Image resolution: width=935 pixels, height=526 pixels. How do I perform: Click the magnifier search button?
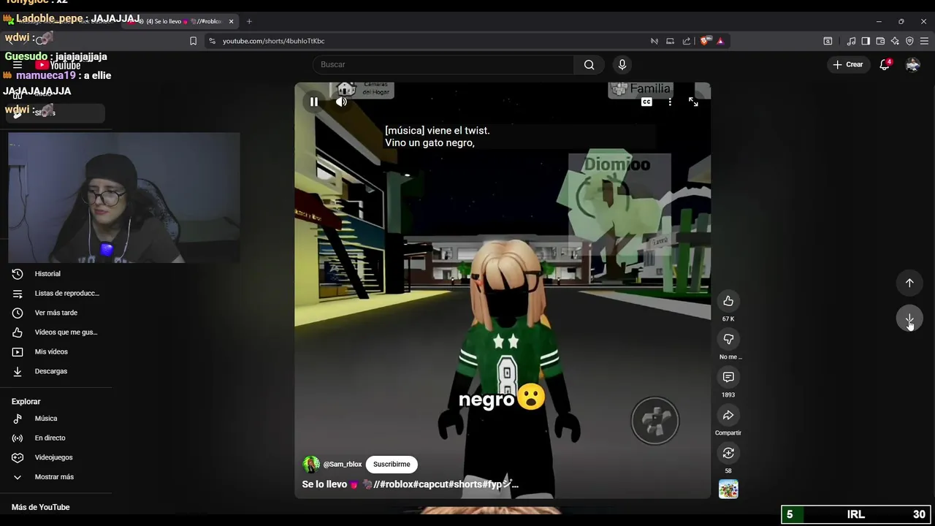click(589, 64)
